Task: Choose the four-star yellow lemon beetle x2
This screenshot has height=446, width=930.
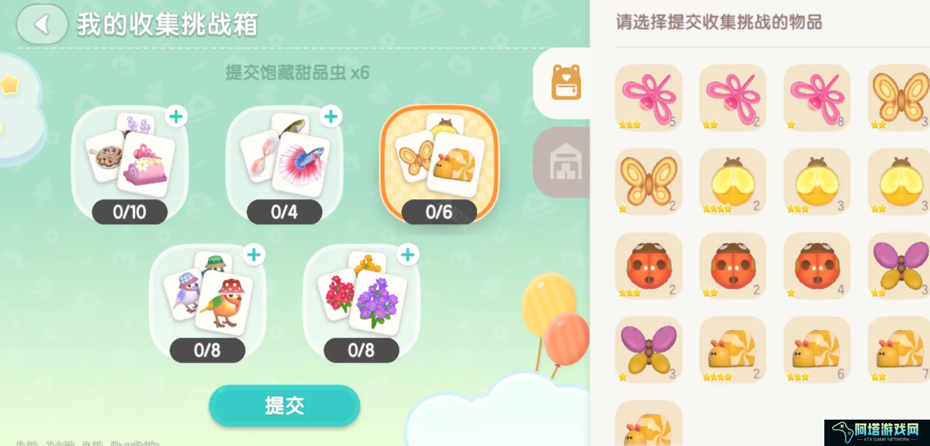Action: click(x=732, y=182)
